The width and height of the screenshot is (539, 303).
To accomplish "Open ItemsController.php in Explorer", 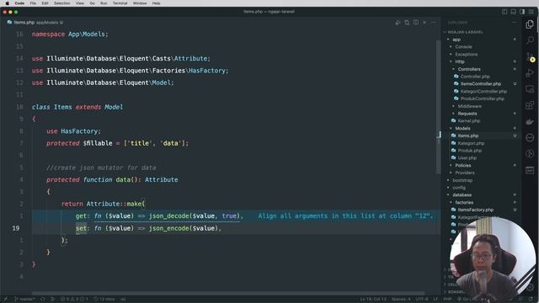I will pos(481,84).
